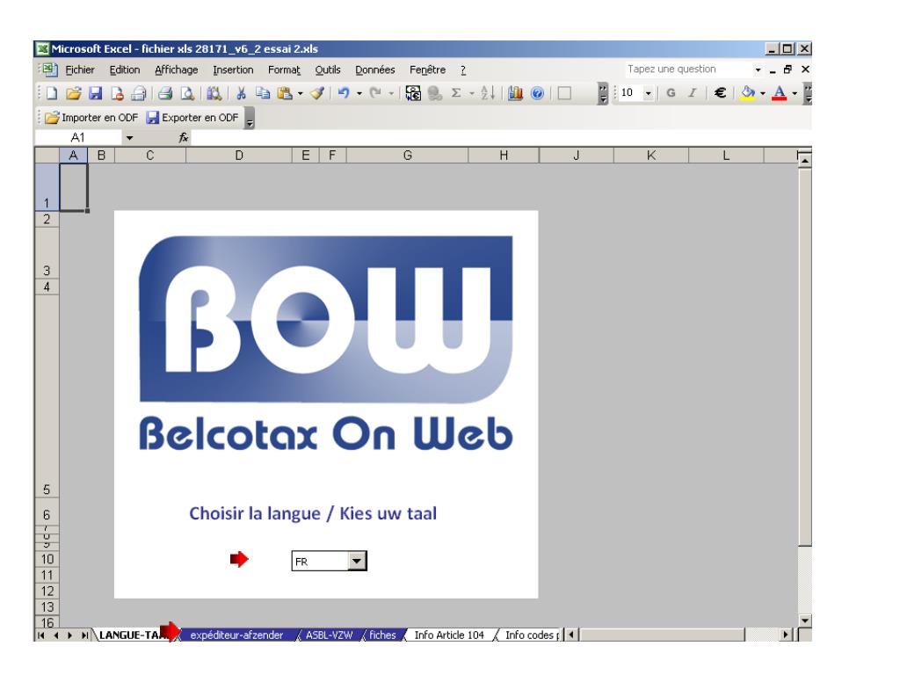The image size is (900, 675).
Task: Click the first-sheet navigation arrow
Action: coord(40,635)
